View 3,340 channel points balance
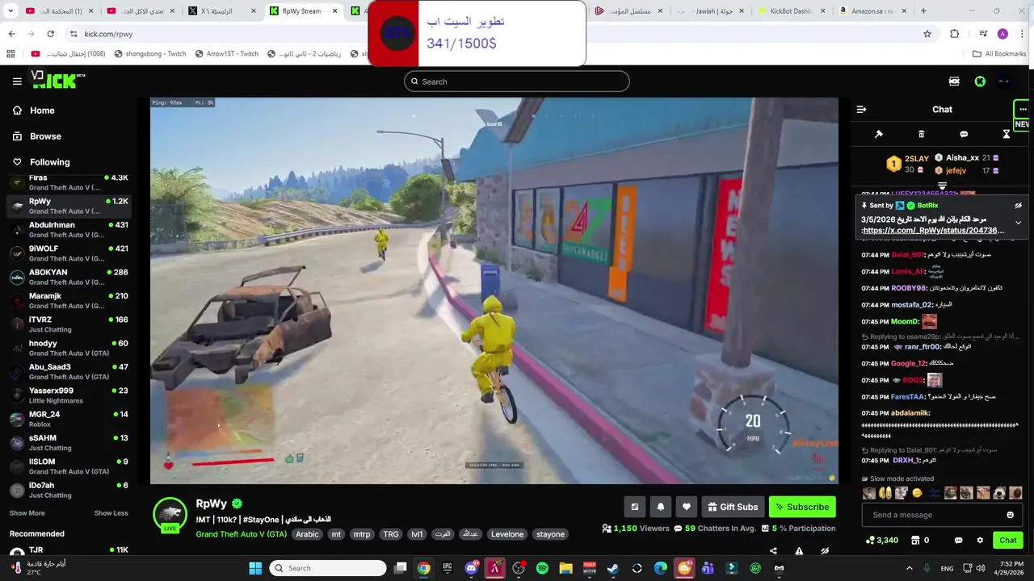The height and width of the screenshot is (581, 1034). click(x=882, y=540)
